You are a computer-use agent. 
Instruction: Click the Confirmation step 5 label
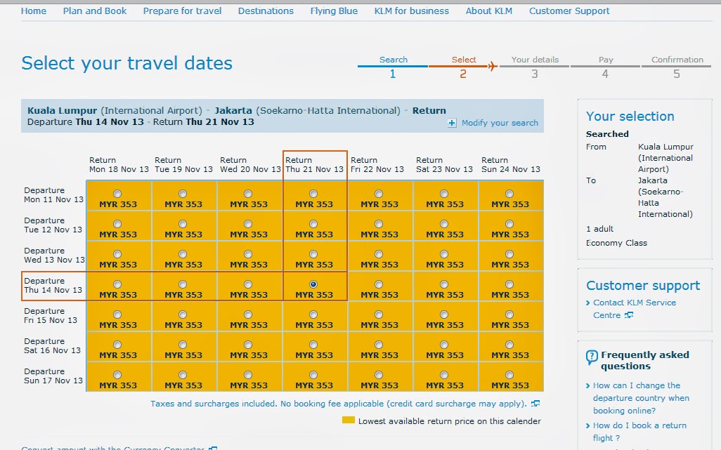[x=677, y=60]
